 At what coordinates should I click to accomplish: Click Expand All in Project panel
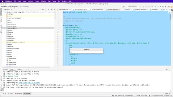46,10
